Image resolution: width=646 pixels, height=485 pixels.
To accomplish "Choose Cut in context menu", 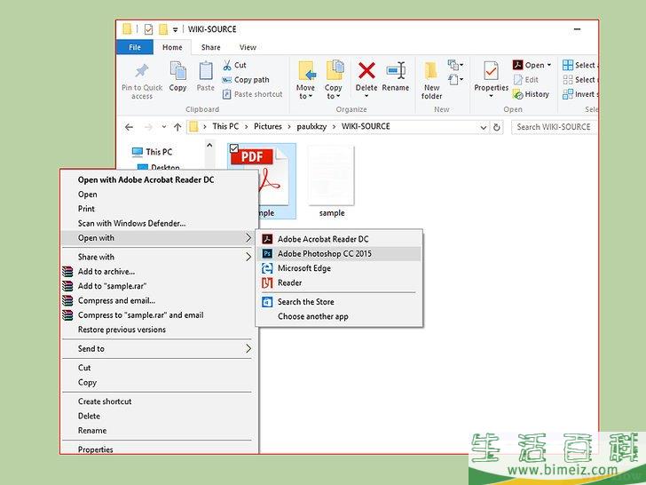I will coord(160,368).
